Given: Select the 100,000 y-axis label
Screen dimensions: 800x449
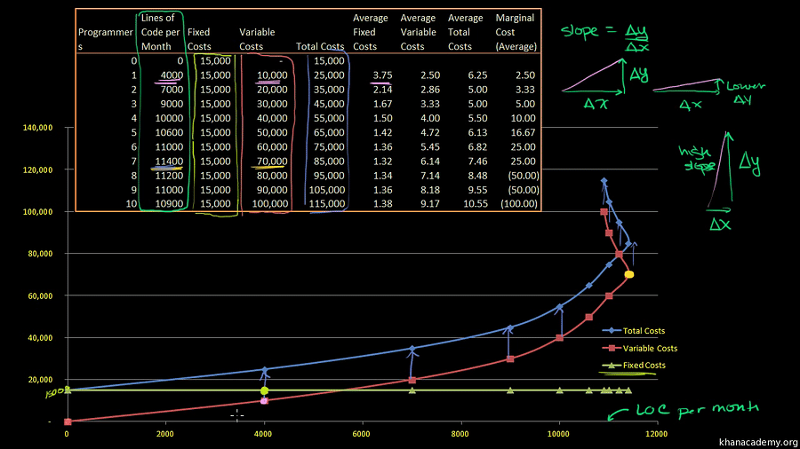Looking at the screenshot, I should [37, 212].
